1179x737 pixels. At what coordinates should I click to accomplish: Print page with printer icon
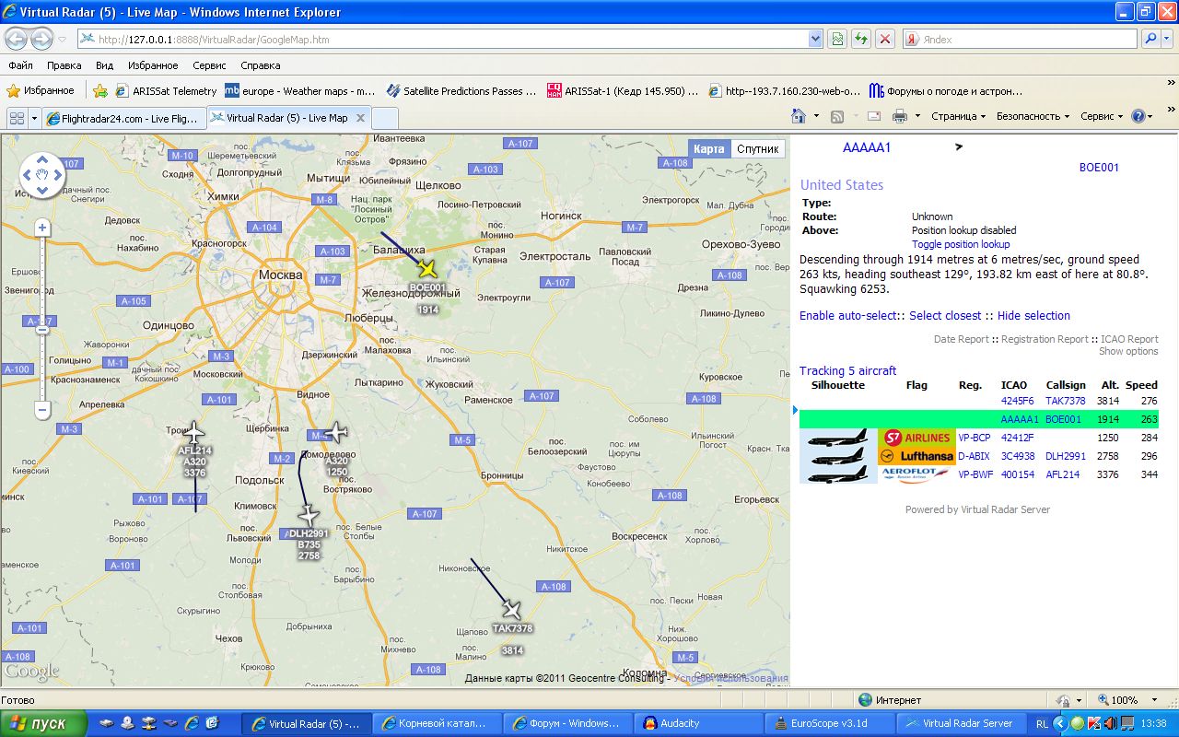900,116
